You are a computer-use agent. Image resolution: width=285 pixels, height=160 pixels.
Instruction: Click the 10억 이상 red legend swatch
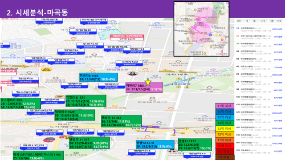[224, 146]
